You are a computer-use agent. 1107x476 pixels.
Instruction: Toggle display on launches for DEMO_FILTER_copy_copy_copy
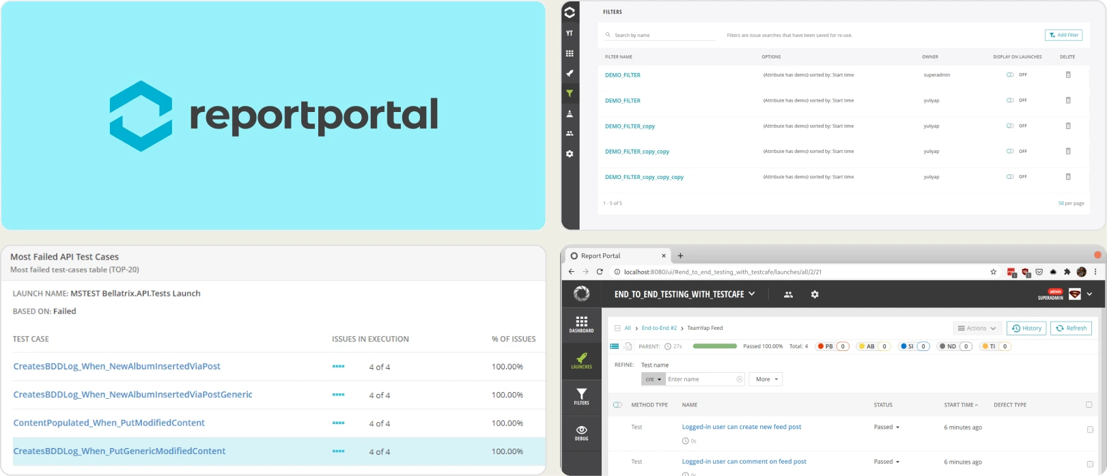point(1010,177)
